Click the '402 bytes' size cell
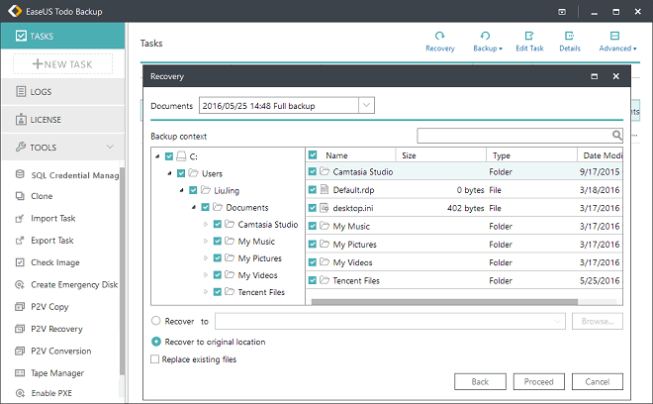 click(x=465, y=208)
